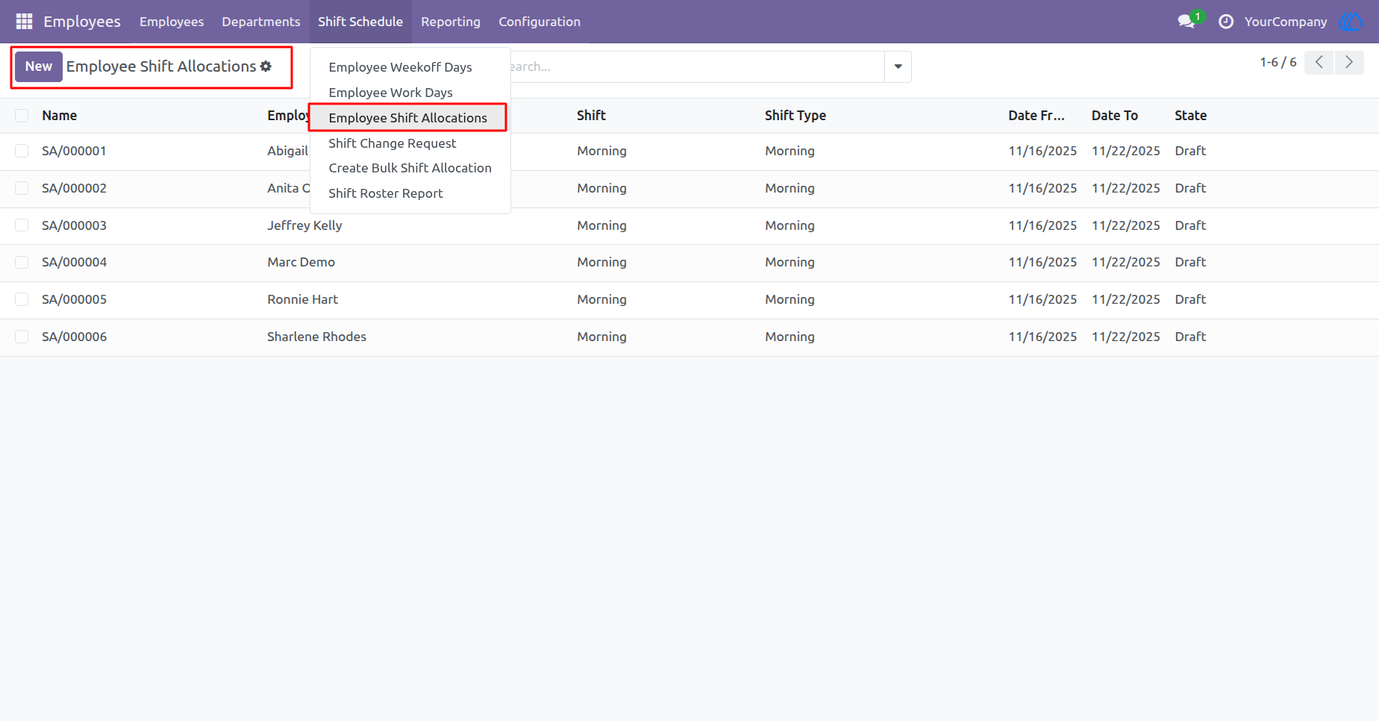The height and width of the screenshot is (721, 1379).
Task: Sort by the Name column header
Action: click(x=60, y=116)
